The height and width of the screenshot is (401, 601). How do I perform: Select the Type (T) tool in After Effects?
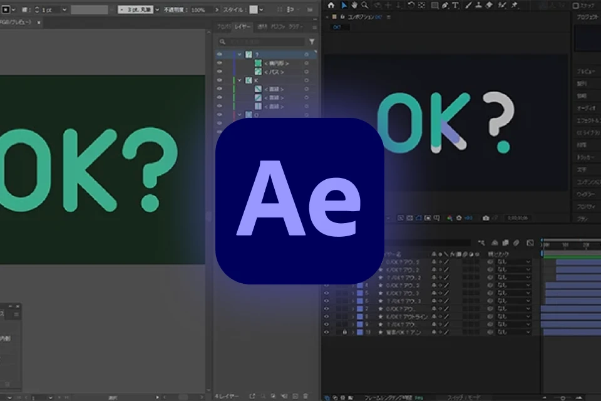[x=455, y=5]
